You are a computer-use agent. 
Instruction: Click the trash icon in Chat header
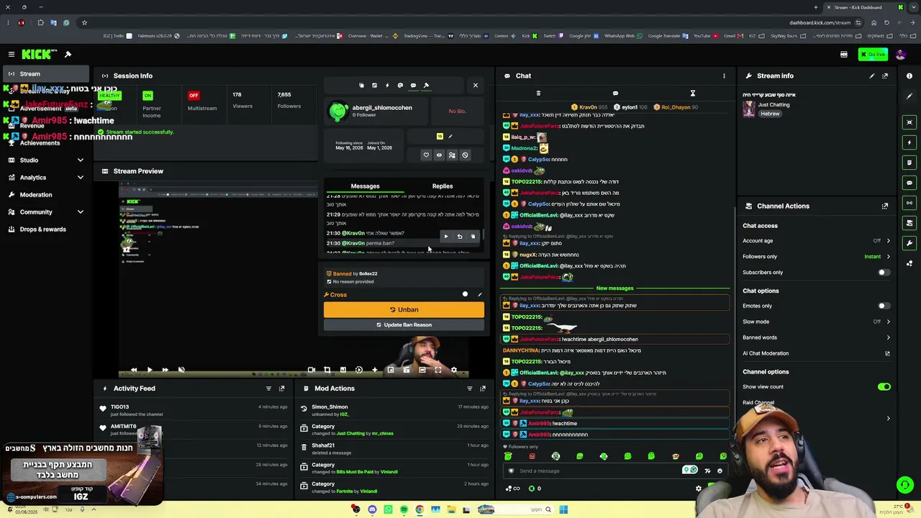538,94
